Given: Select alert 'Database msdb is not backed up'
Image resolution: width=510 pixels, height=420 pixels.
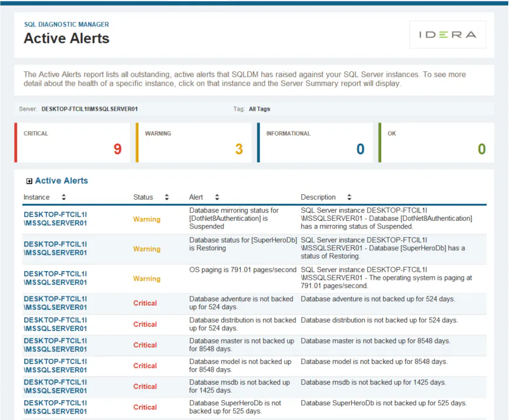Looking at the screenshot, I should 239,386.
